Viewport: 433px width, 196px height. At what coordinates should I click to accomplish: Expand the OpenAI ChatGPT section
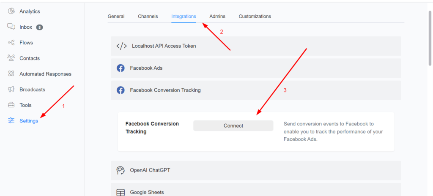coord(255,171)
